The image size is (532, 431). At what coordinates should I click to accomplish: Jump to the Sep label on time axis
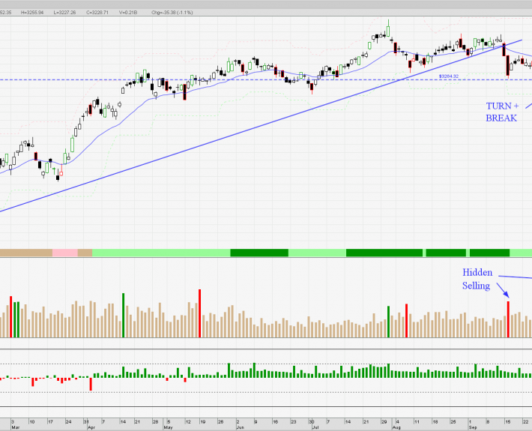pos(471,427)
